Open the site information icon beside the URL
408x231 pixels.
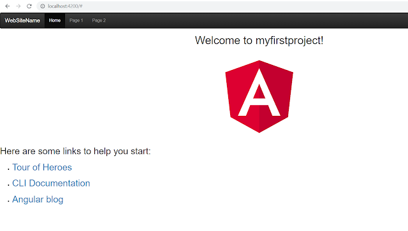(x=43, y=6)
